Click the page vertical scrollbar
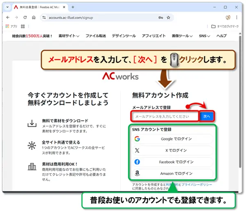This screenshot has width=246, height=213. click(240, 102)
